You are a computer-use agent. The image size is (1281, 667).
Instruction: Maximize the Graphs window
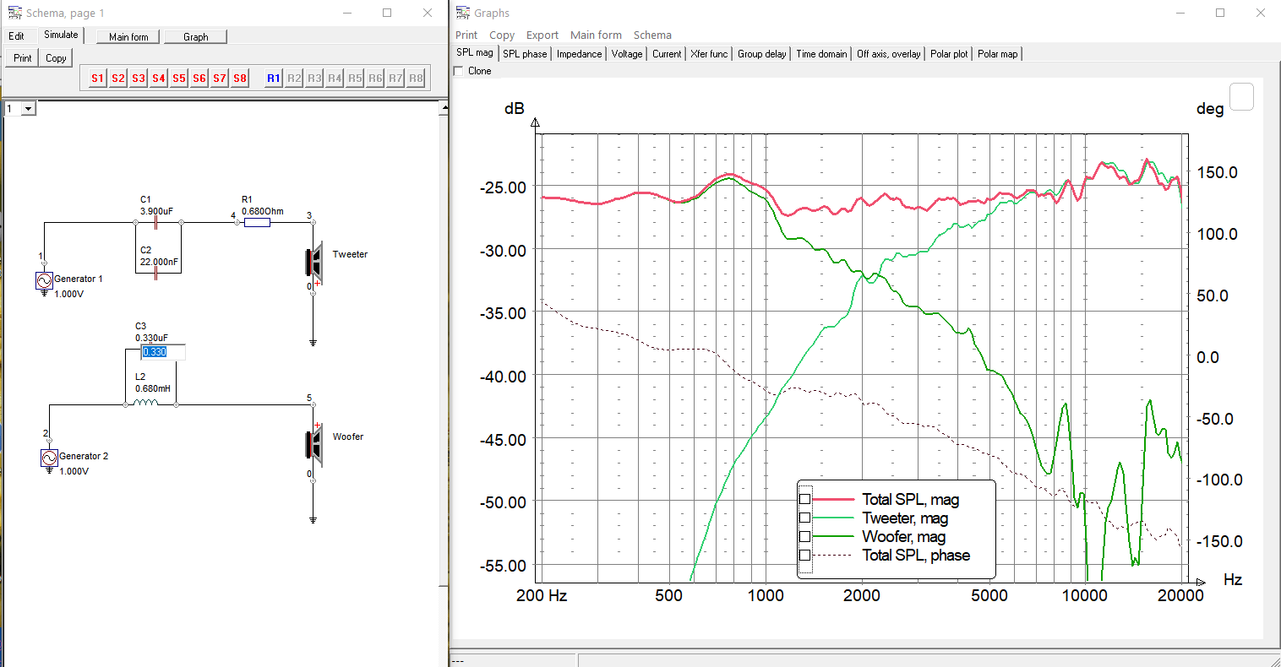click(1220, 13)
